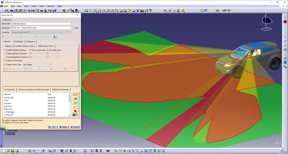Click the Open folder icon in bottom toolbar
288x154 pixels.
[8, 151]
